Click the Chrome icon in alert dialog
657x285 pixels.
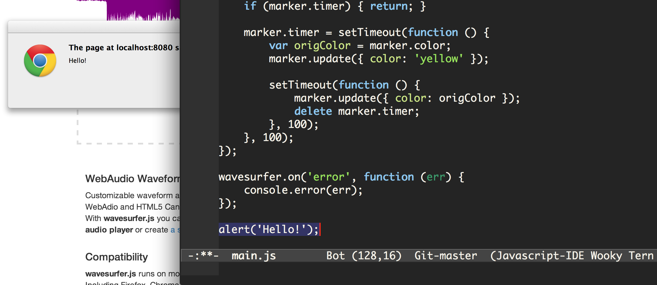[40, 61]
